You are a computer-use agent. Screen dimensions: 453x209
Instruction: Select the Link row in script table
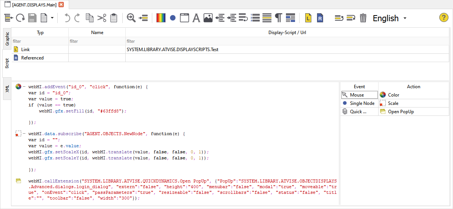tap(230, 50)
